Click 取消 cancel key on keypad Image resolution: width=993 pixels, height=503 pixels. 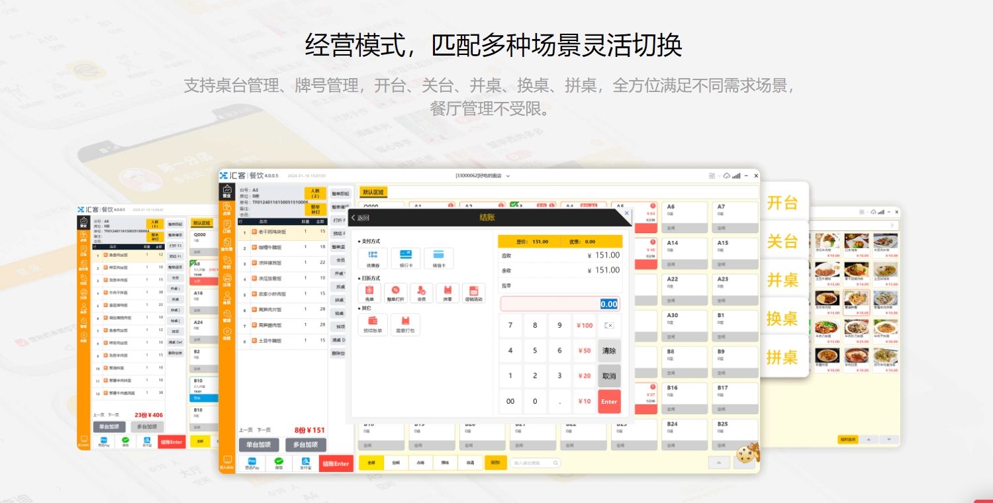point(609,375)
